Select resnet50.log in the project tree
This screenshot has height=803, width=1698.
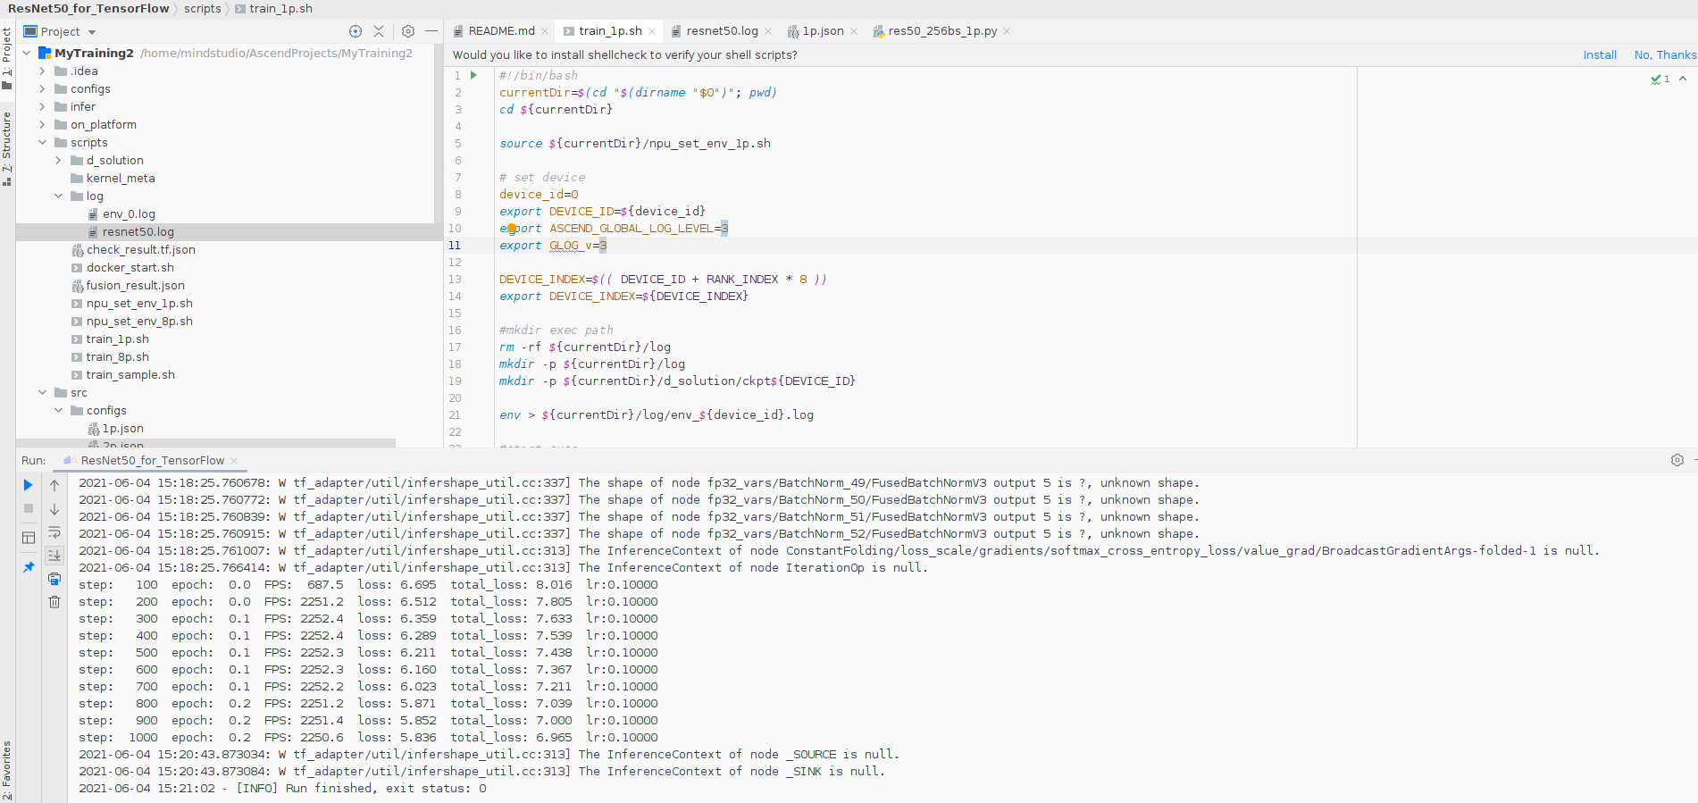[138, 232]
